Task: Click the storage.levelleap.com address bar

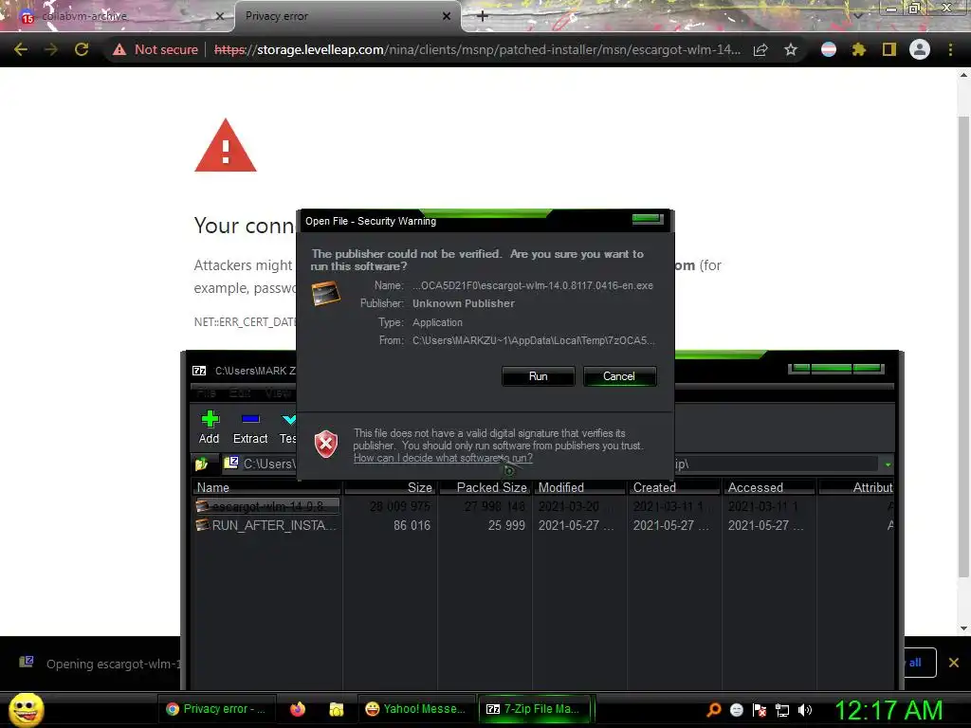Action: click(x=477, y=49)
